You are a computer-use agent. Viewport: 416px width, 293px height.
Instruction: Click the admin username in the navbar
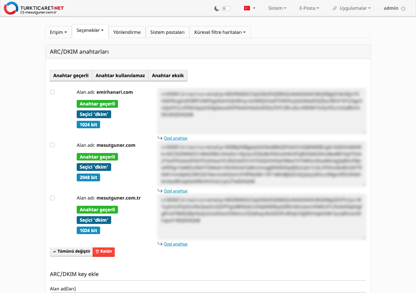tap(391, 8)
